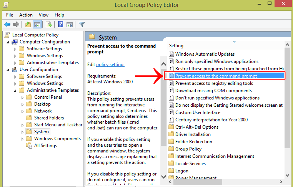
Task: Collapse Administrative Templates under User Configuration
Action: click(15, 91)
